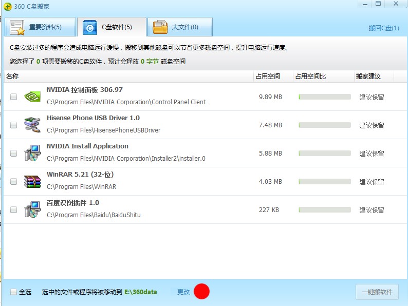Screen dimensions: 408x306
Task: Switch to the 重要资料(5) tab
Action: [40, 27]
